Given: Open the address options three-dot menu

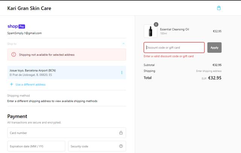Looking at the screenshot, I should (x=122, y=72).
